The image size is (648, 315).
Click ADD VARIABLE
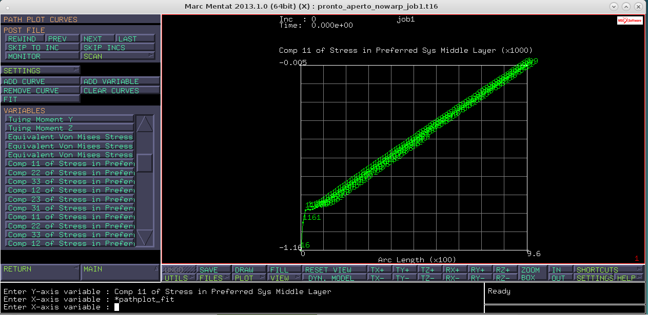point(120,81)
